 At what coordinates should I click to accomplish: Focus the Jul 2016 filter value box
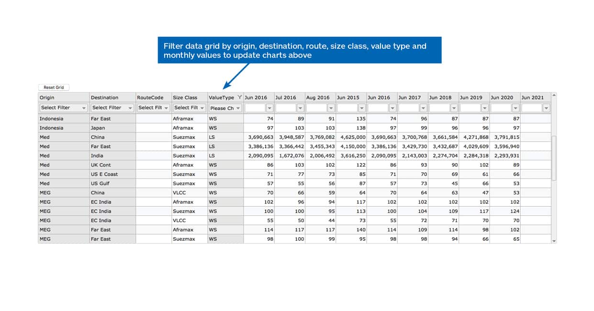coord(286,108)
